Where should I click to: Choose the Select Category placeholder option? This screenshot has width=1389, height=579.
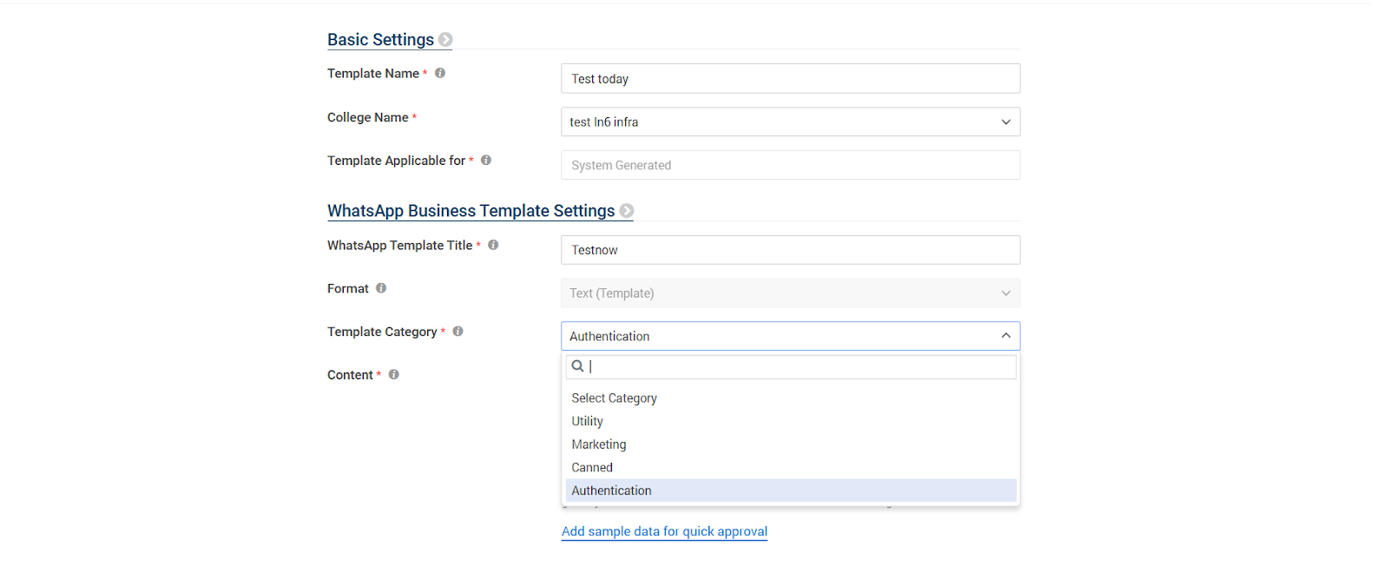(x=615, y=398)
